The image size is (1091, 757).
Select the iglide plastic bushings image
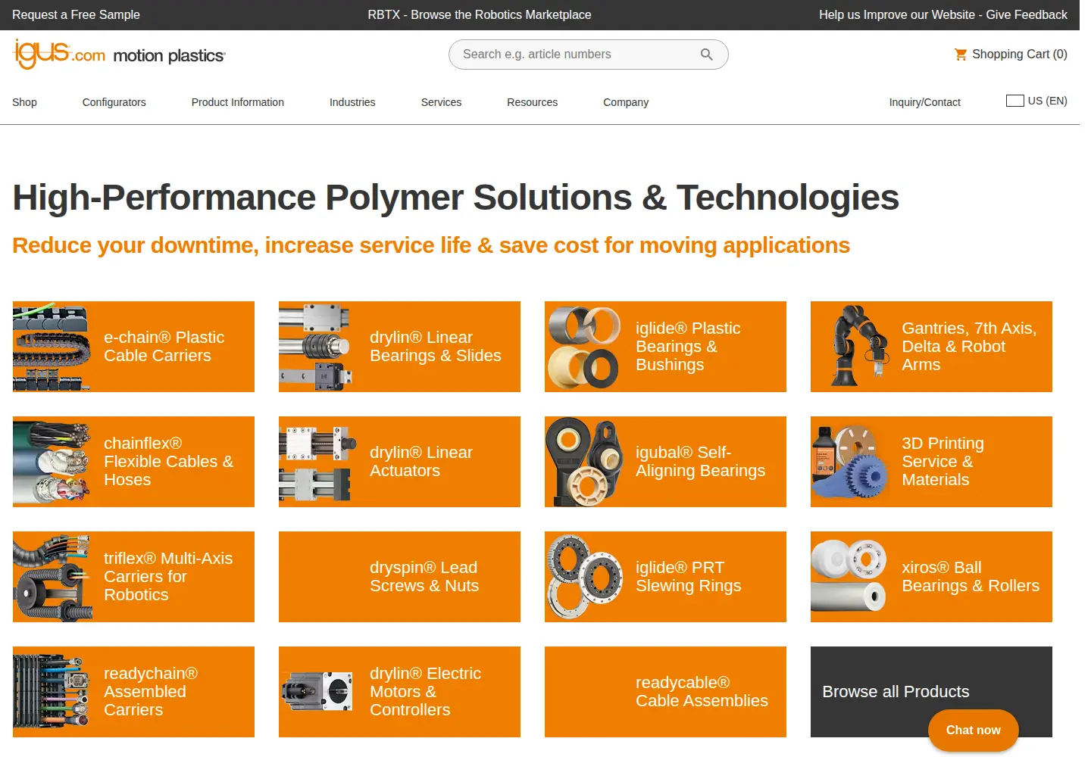point(583,347)
